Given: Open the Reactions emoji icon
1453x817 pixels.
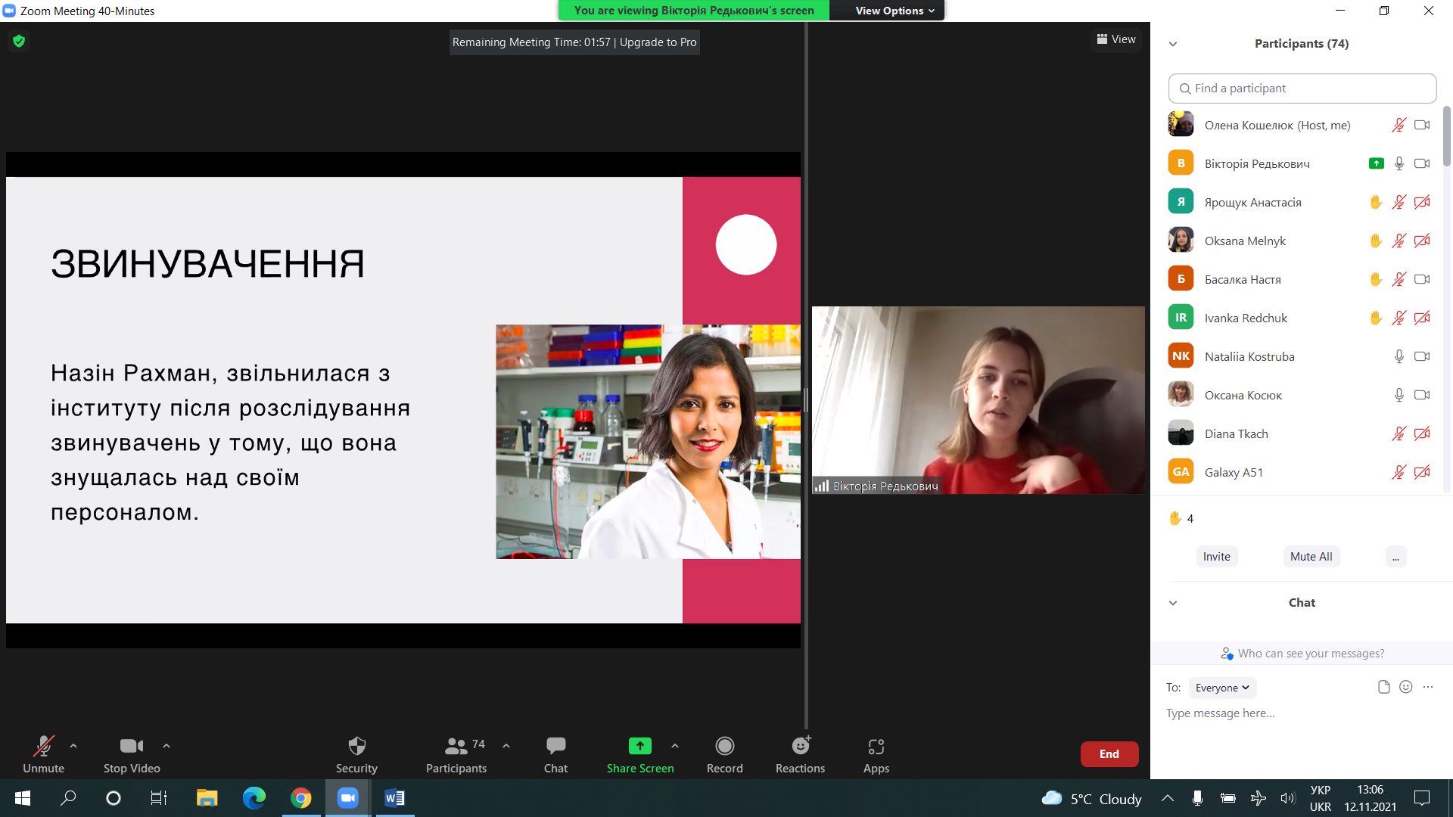Looking at the screenshot, I should pyautogui.click(x=800, y=747).
